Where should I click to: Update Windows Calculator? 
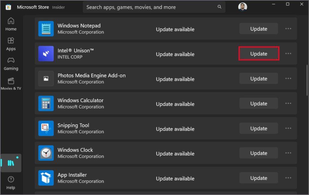[x=259, y=103]
